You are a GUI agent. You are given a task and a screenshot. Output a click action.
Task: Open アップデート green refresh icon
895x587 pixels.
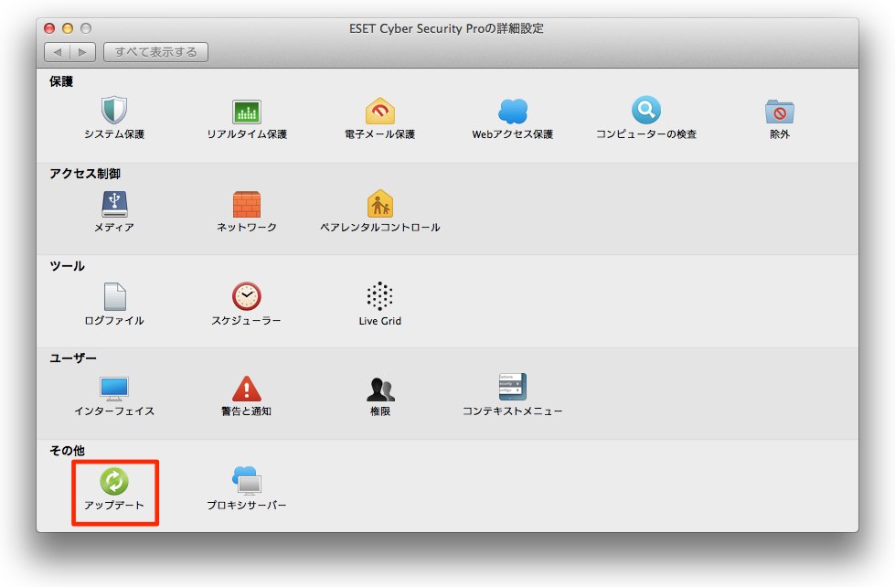click(114, 481)
